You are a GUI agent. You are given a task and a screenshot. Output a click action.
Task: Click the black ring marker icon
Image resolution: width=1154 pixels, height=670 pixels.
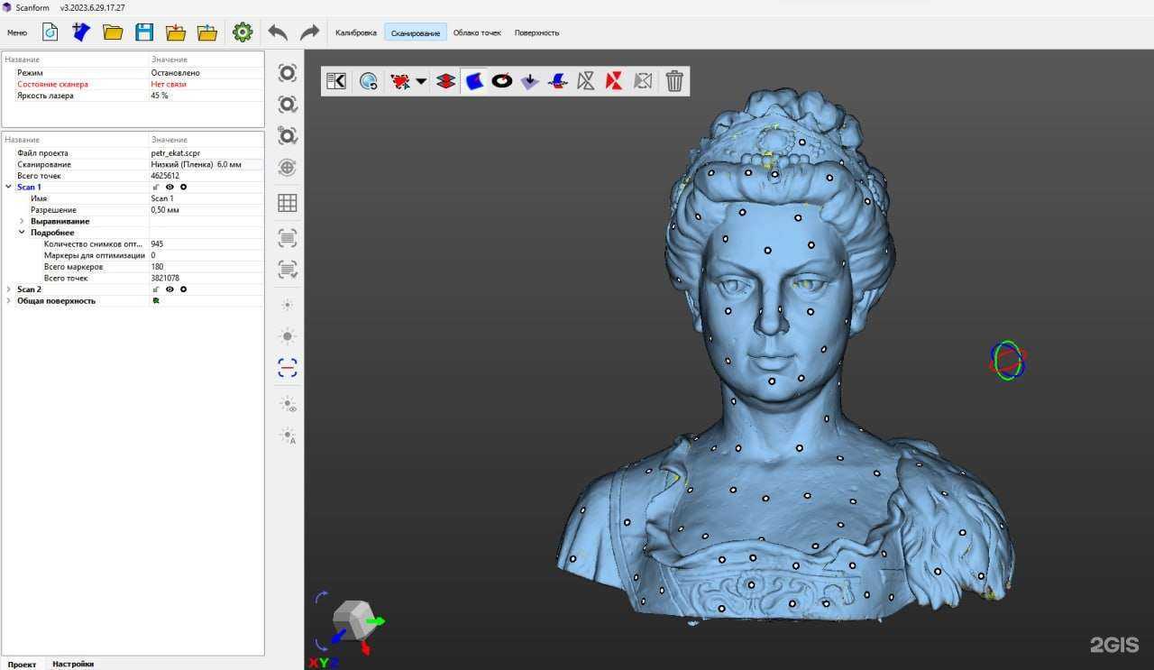coord(502,81)
